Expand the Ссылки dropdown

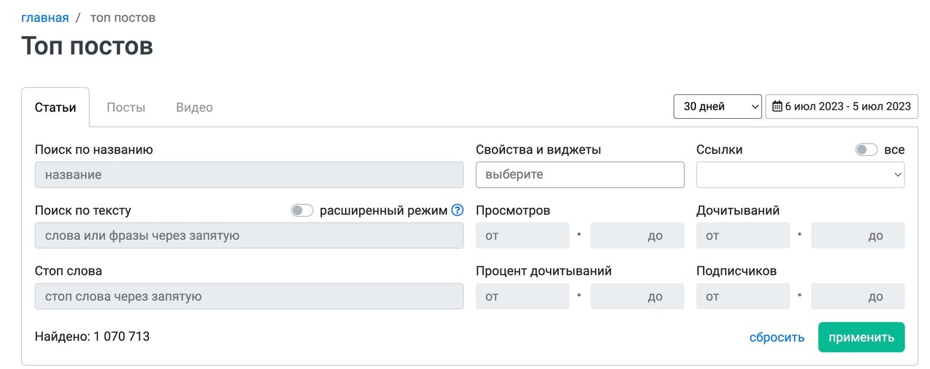[800, 175]
